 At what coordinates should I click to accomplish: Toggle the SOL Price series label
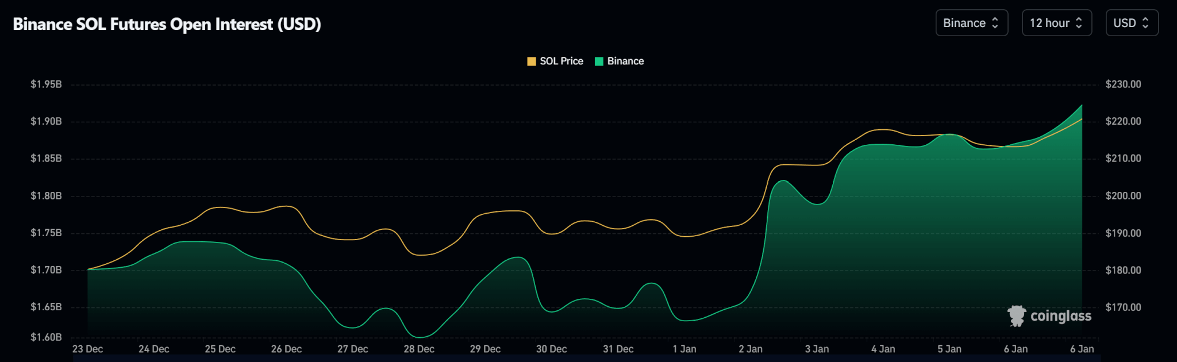[561, 61]
